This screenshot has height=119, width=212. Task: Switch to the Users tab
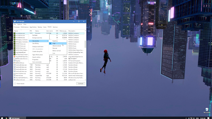pyautogui.click(x=45, y=27)
